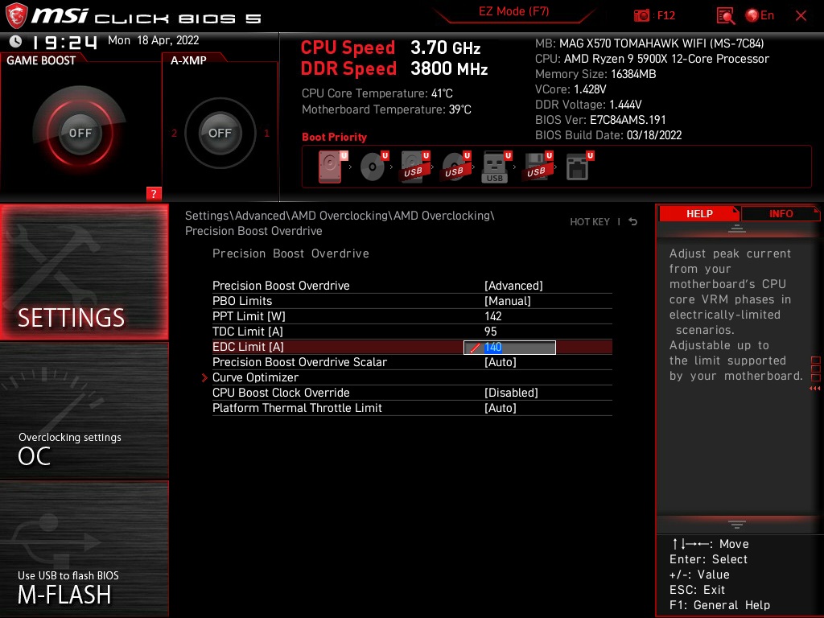Click the EDC Limit input field showing 140
824x618 pixels.
pos(509,348)
